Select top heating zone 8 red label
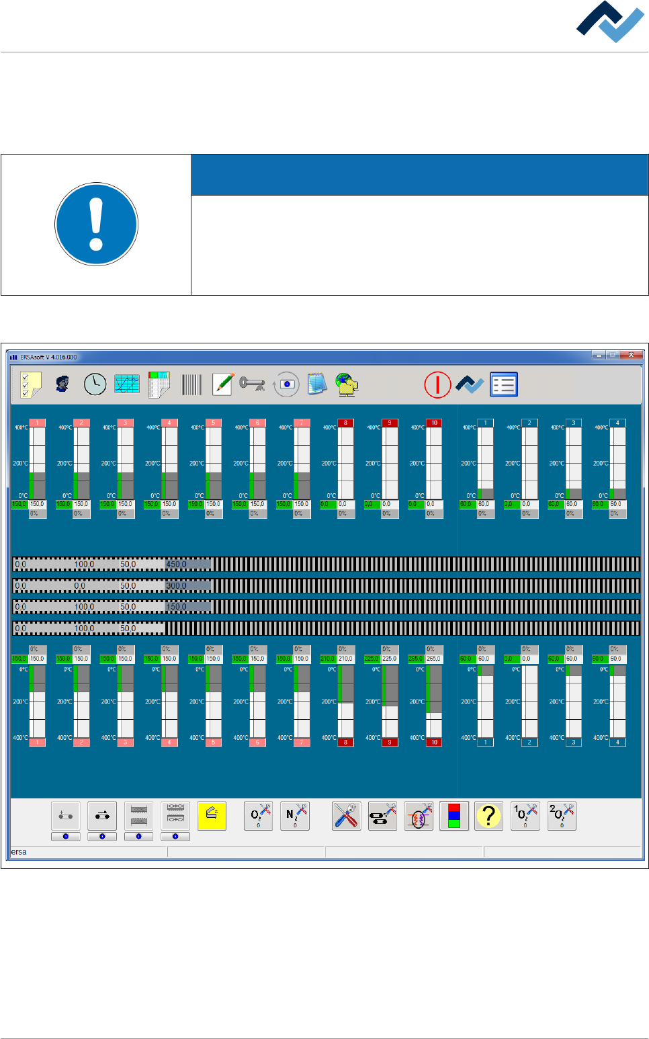 pyautogui.click(x=346, y=423)
